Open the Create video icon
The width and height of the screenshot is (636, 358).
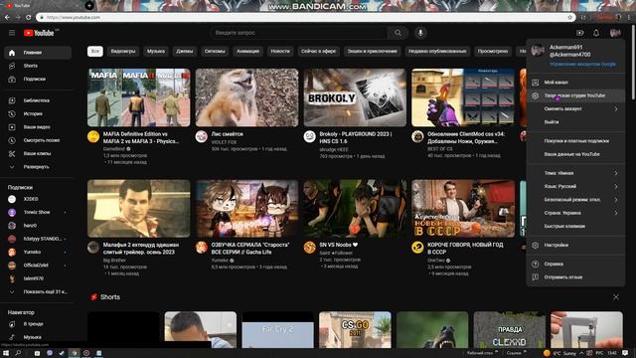pos(580,33)
